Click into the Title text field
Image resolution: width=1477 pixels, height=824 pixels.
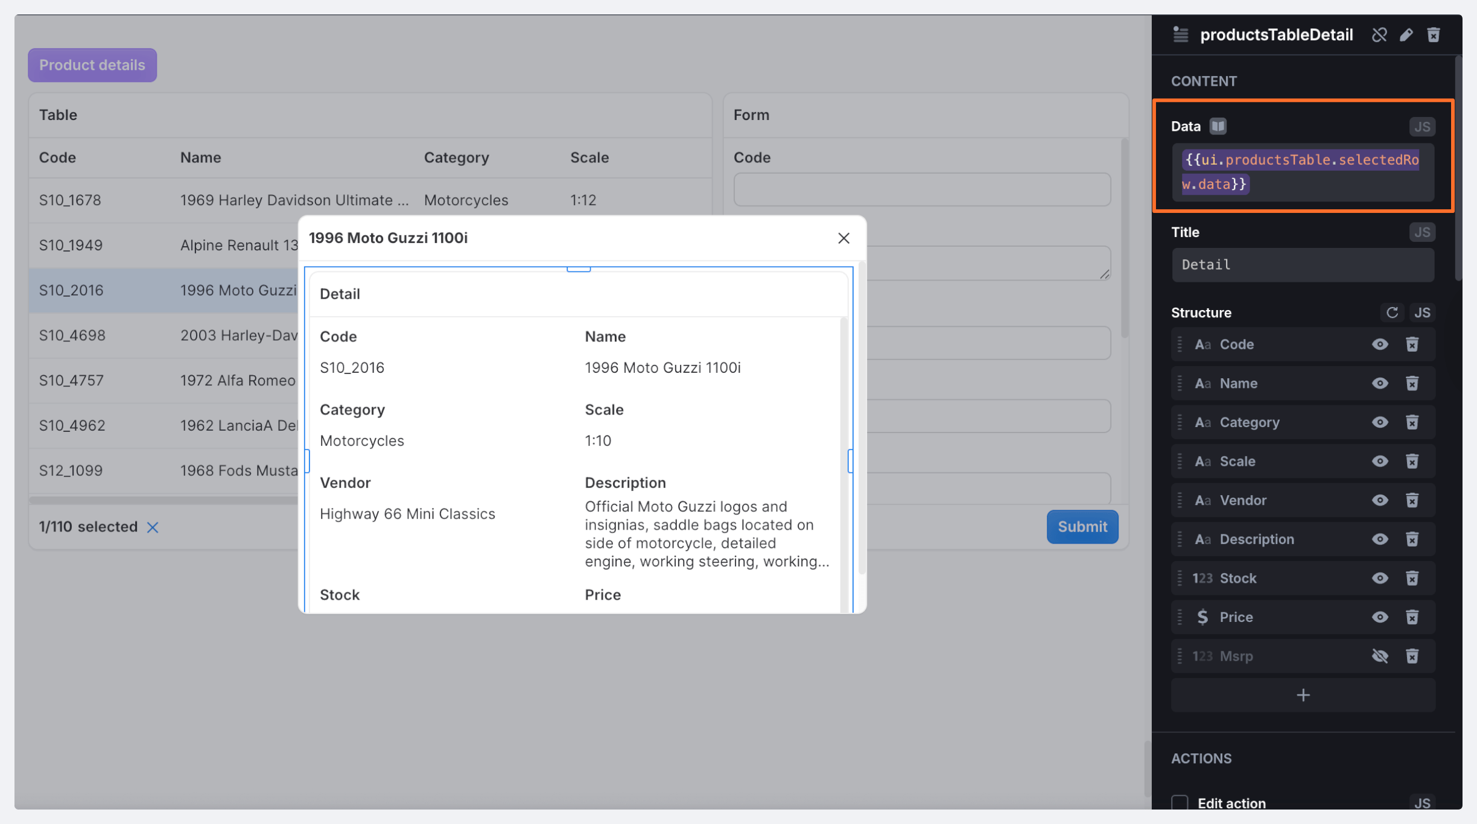pyautogui.click(x=1302, y=265)
